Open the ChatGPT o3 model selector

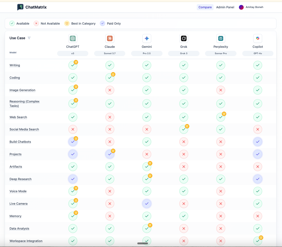73,54
